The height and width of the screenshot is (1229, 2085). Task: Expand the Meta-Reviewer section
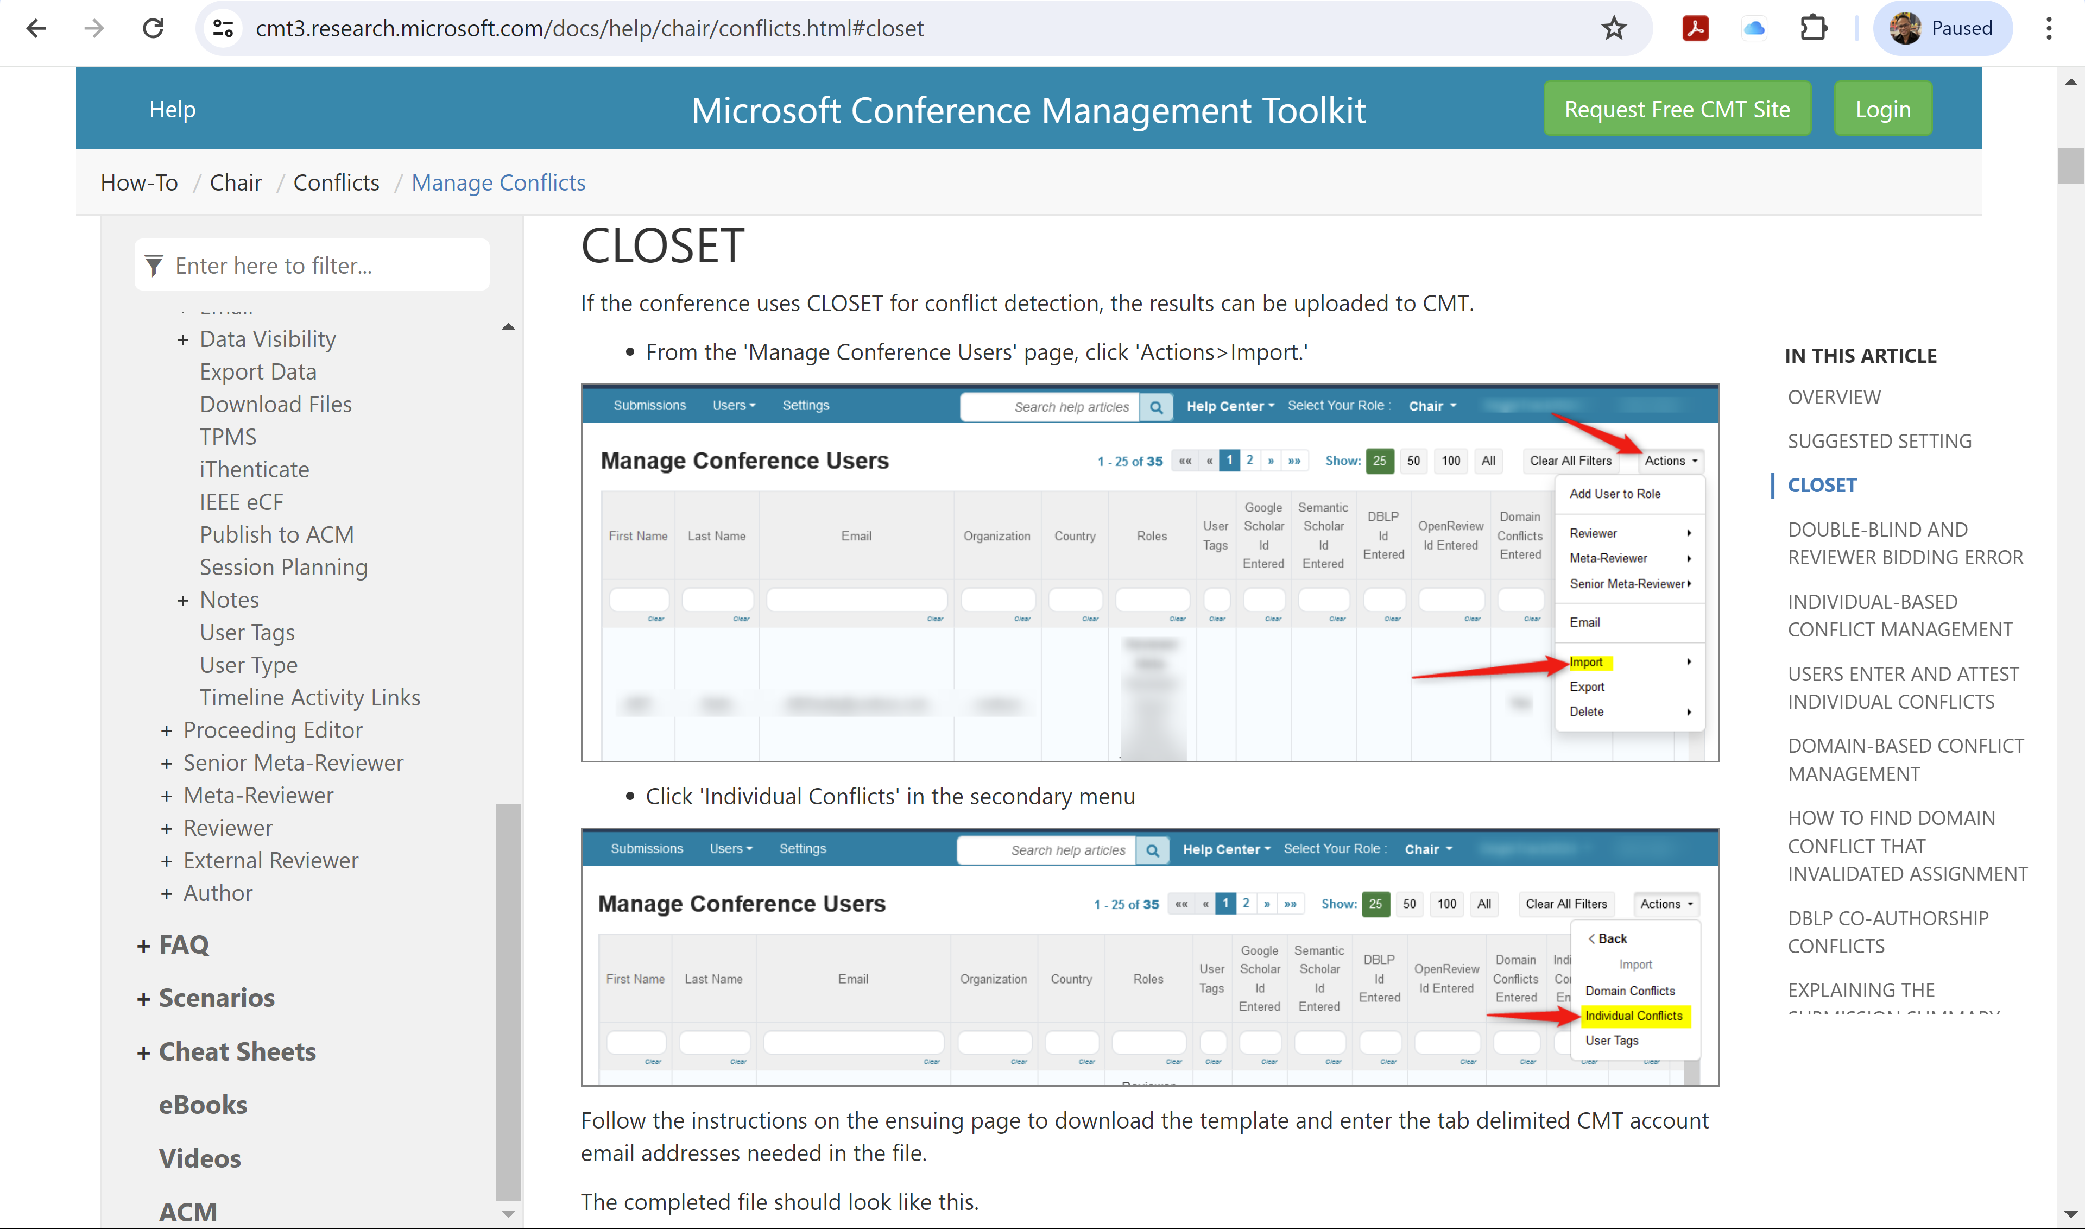167,796
